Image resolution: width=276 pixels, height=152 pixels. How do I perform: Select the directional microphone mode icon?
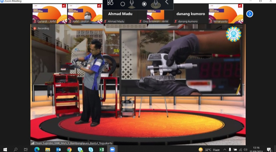(132, 4)
